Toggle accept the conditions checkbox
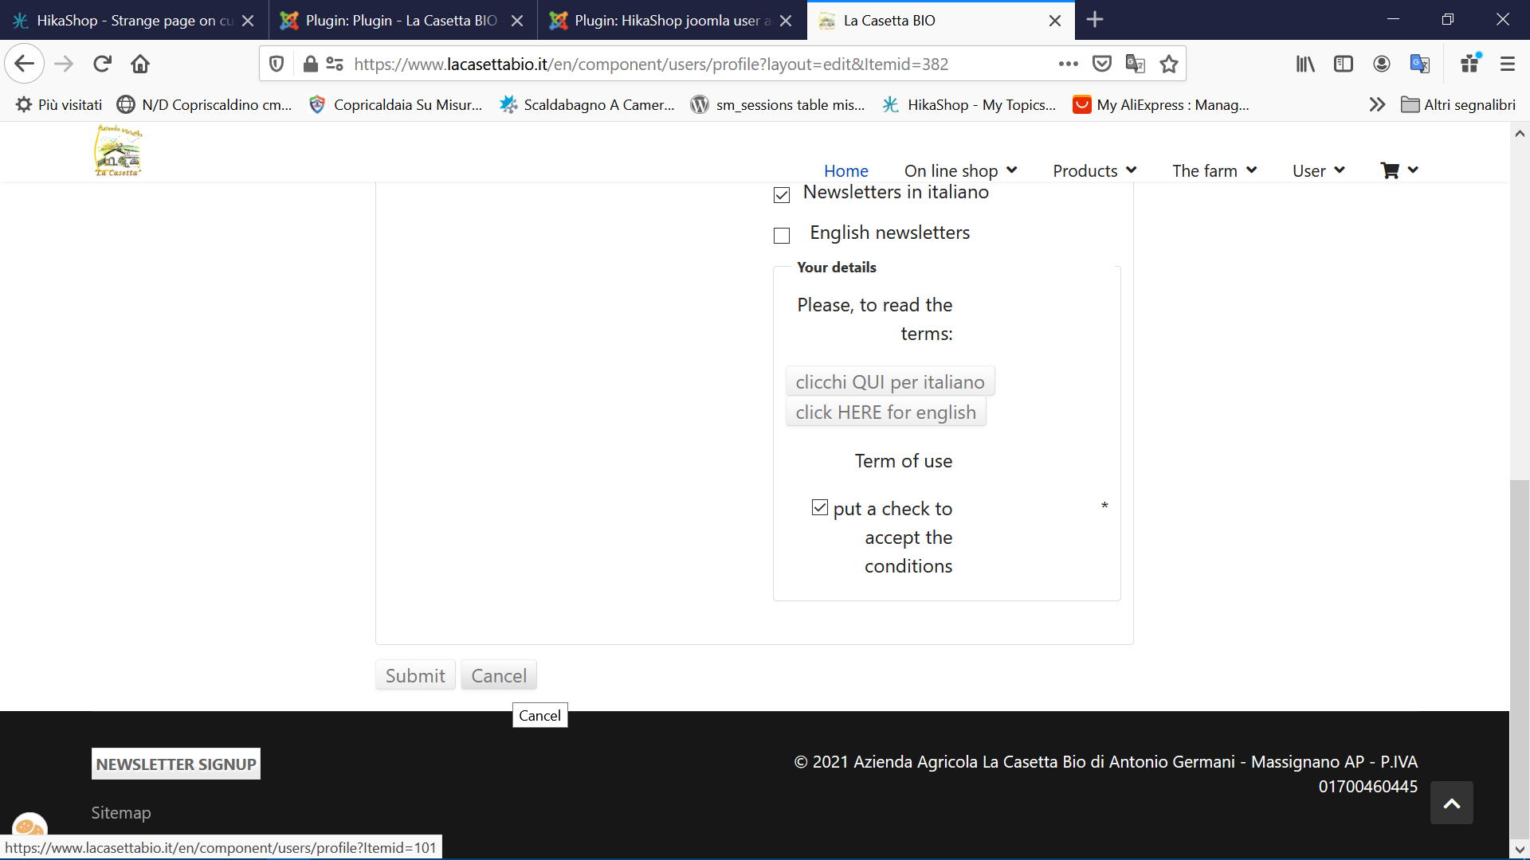Screen dimensions: 1530x860 [x=819, y=507]
